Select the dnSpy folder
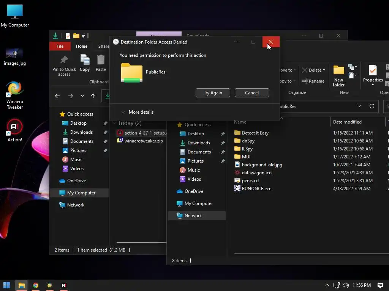 pos(245,141)
